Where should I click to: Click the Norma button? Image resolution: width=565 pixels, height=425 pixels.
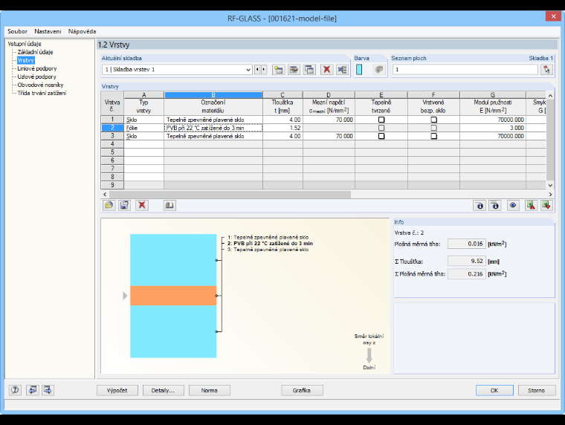[x=210, y=390]
